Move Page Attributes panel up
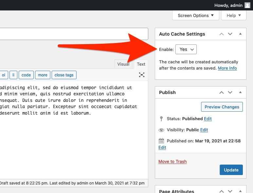The width and height of the screenshot is (253, 193). coord(222,191)
